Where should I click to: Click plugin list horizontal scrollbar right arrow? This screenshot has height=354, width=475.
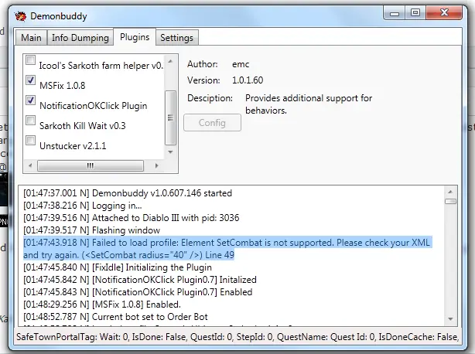click(x=159, y=165)
